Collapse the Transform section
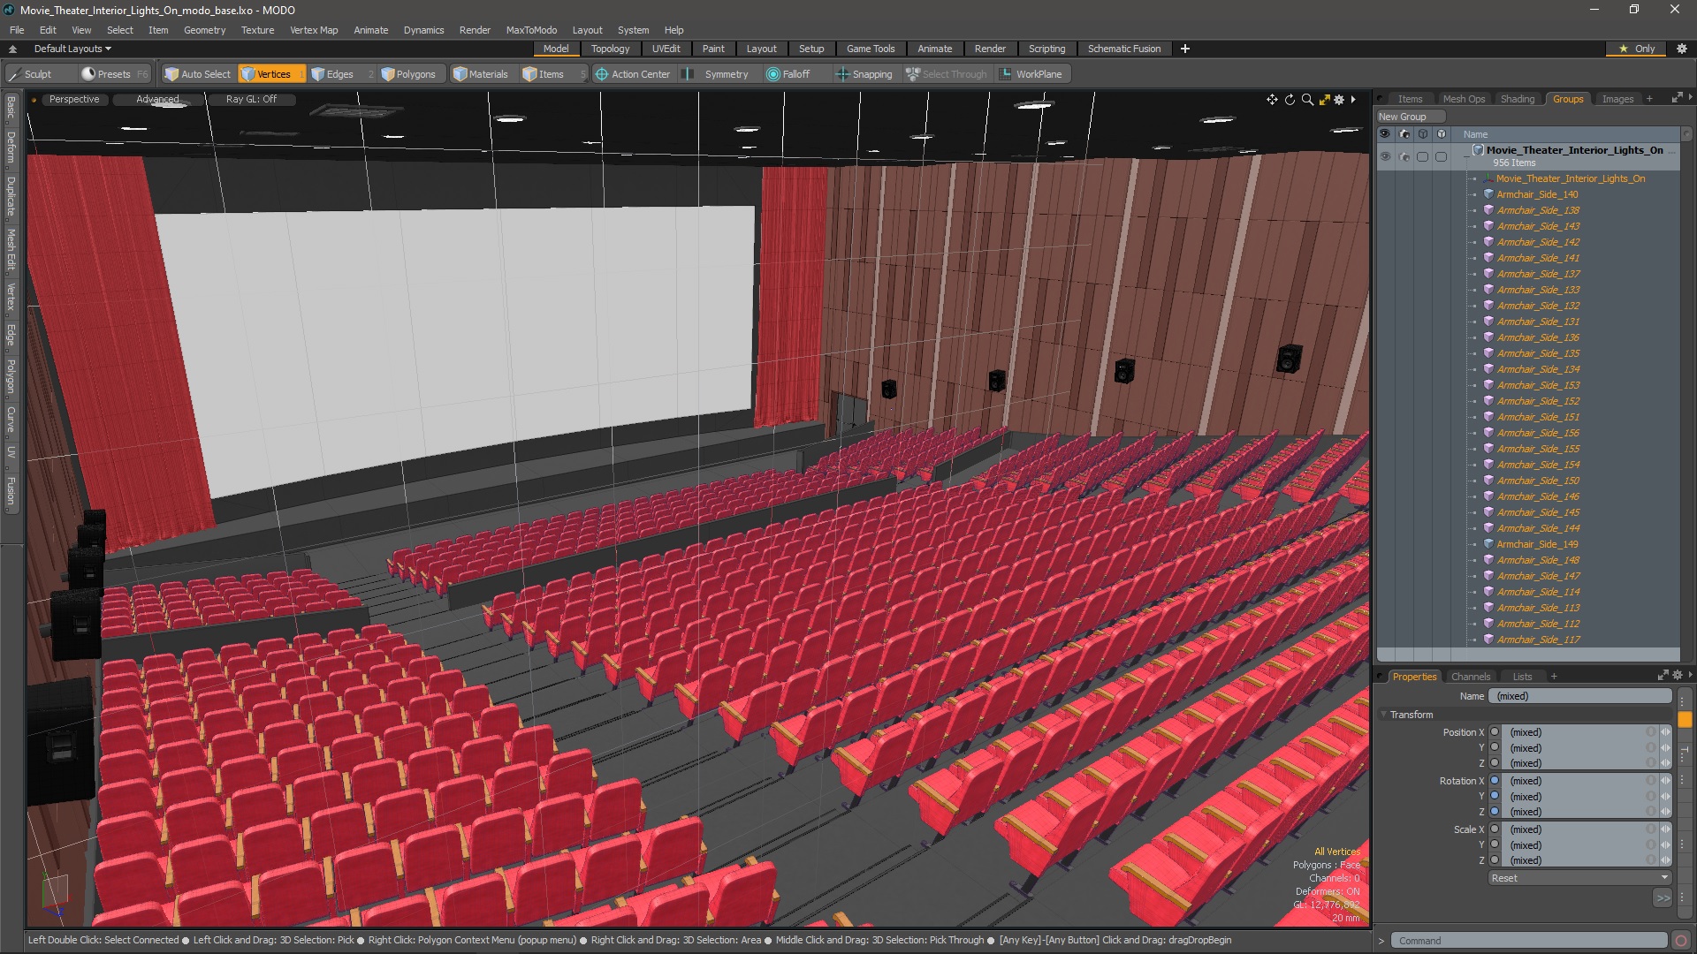The height and width of the screenshot is (954, 1697). 1384,715
